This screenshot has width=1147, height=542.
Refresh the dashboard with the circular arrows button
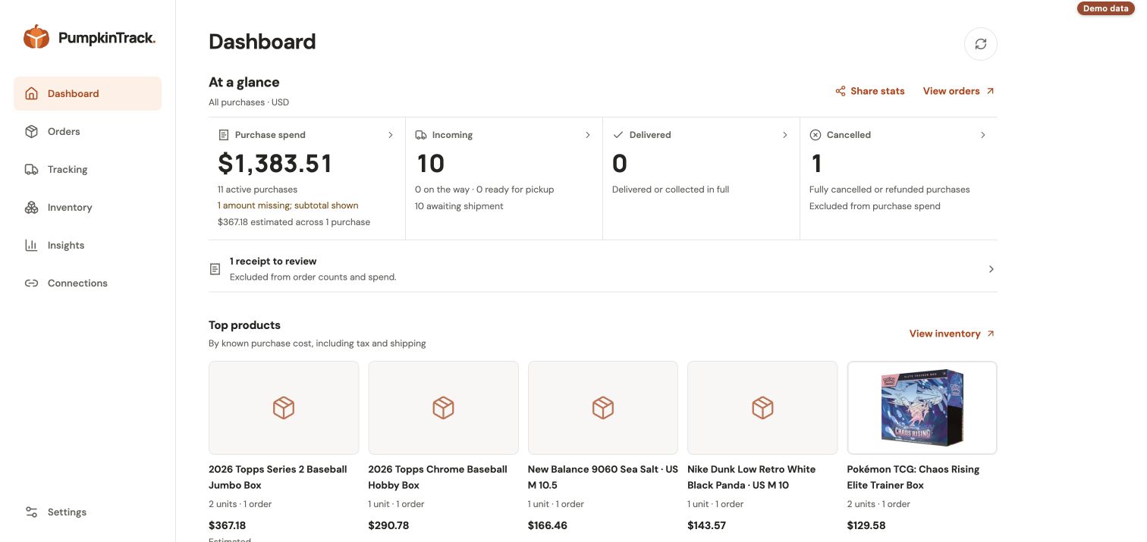[980, 44]
